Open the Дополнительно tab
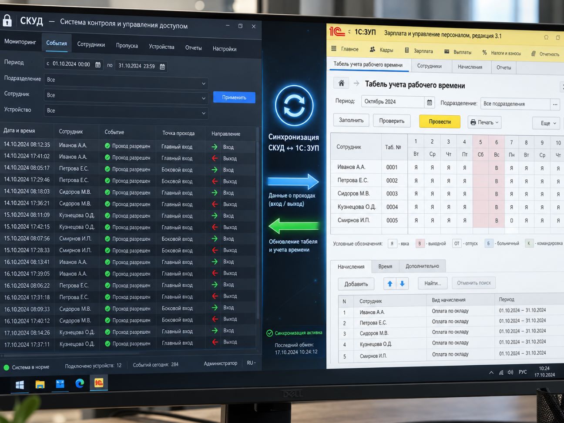This screenshot has width=564, height=423. click(x=423, y=266)
